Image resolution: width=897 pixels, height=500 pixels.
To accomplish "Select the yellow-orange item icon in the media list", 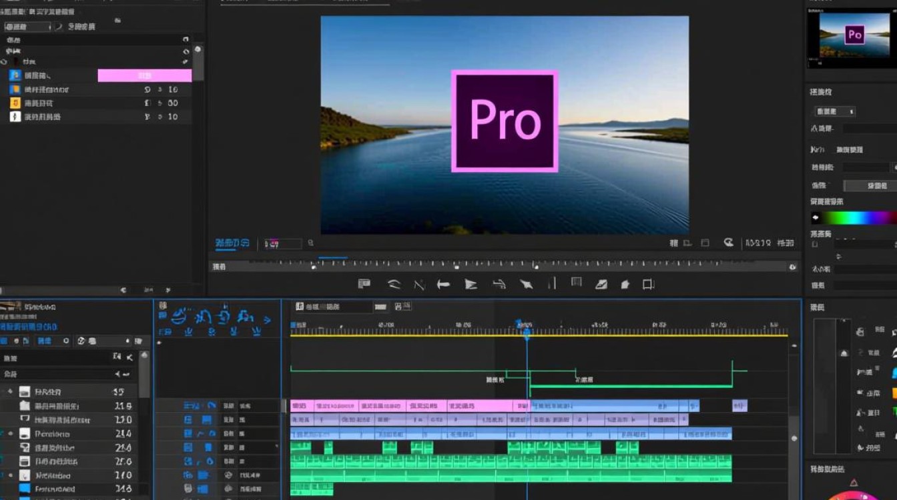I will pyautogui.click(x=15, y=103).
